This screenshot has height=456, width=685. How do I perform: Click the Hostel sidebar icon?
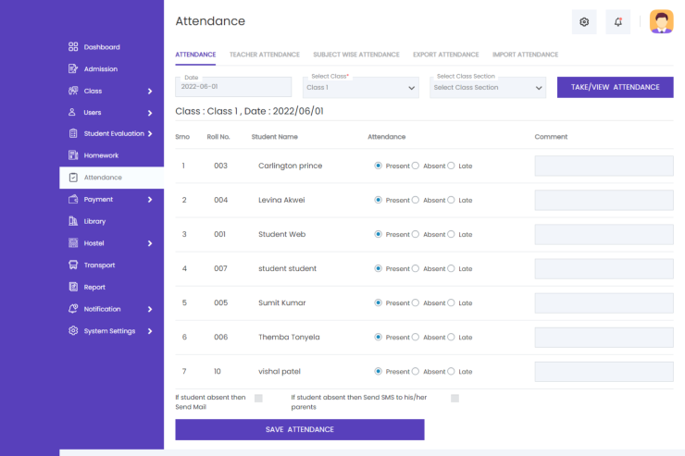pos(73,243)
